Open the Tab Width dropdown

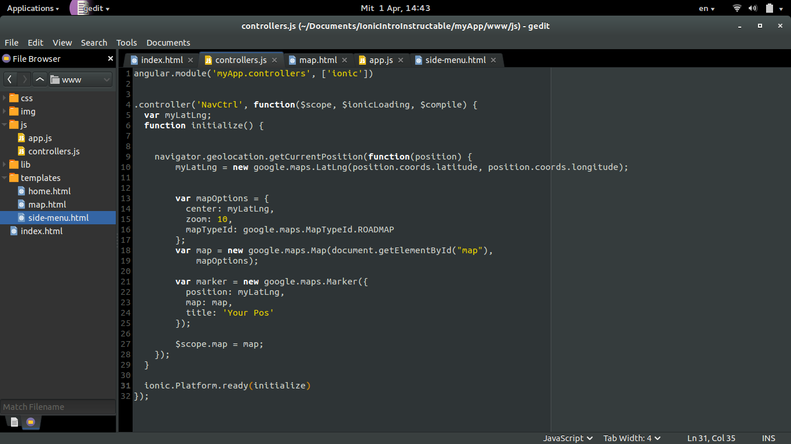coord(631,438)
